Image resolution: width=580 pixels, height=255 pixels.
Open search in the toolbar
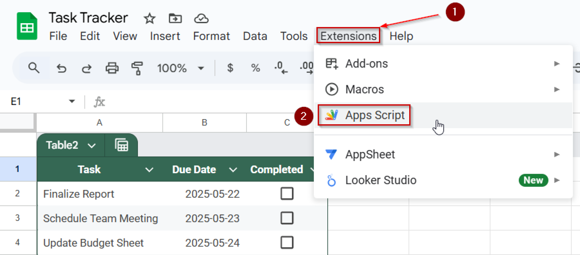point(34,68)
